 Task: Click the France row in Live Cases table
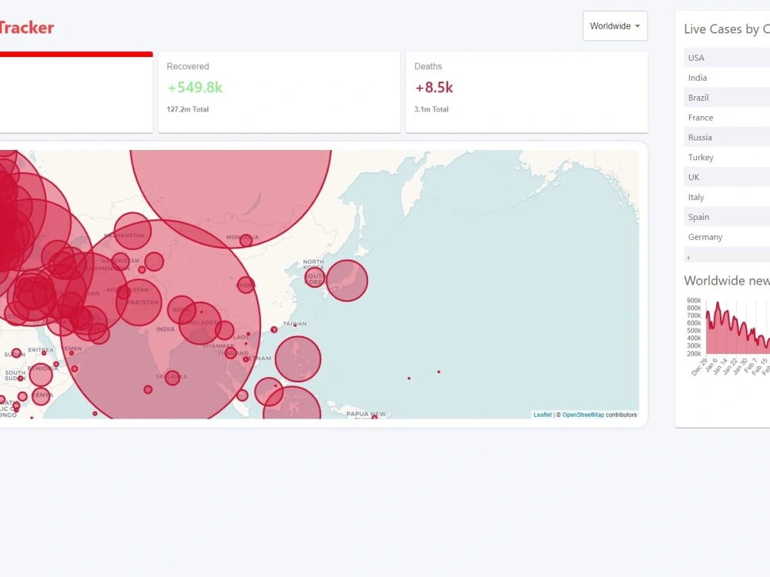(x=727, y=118)
